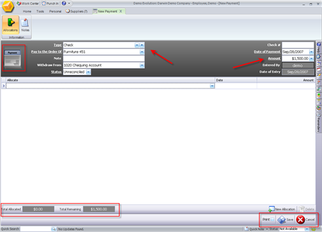Open the Date of Payment calendar dropdown
Image resolution: width=322 pixels, height=232 pixels.
click(x=311, y=52)
